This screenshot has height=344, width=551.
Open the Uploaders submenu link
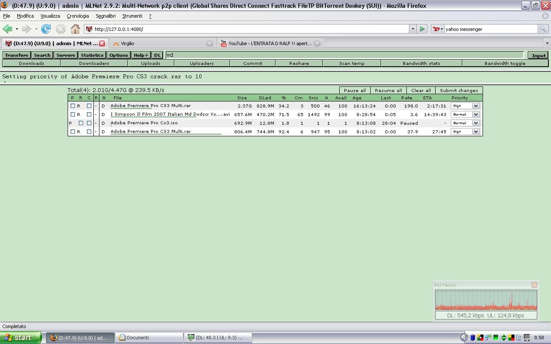pyautogui.click(x=202, y=63)
